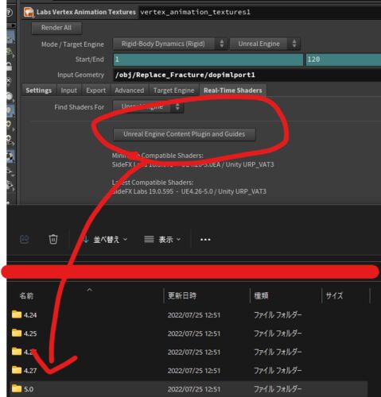The width and height of the screenshot is (381, 397).
Task: Click the Input Geometry path field
Action: [247, 75]
